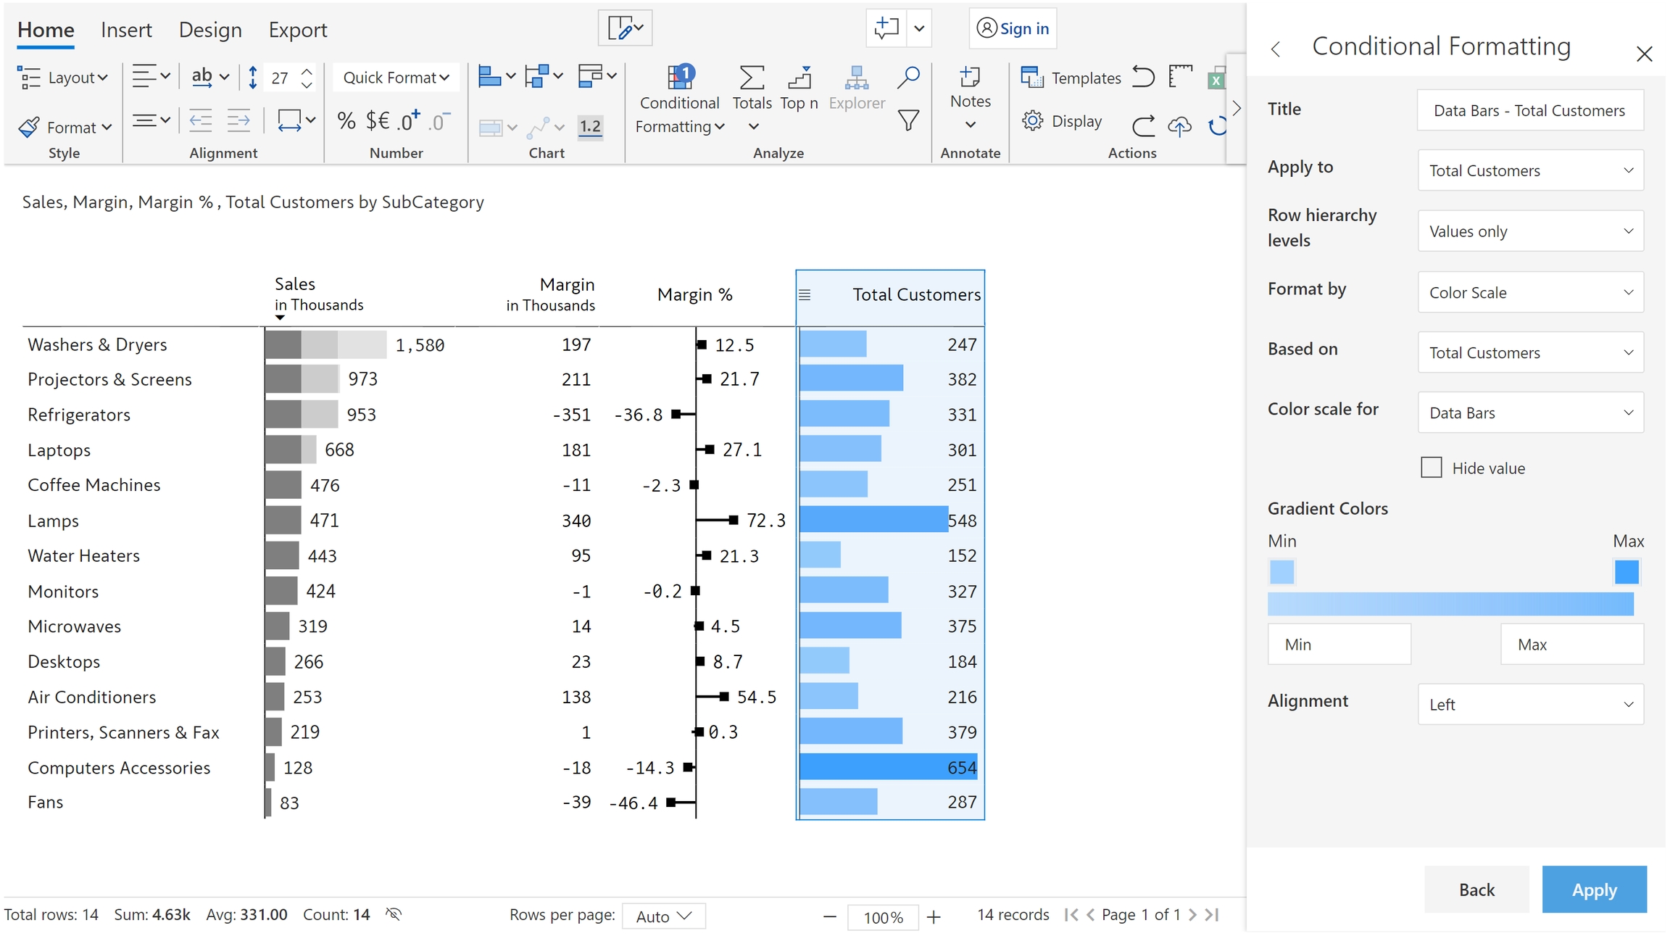Screen dimensions: 1670x936
Task: Click the Apply button
Action: pos(1593,890)
